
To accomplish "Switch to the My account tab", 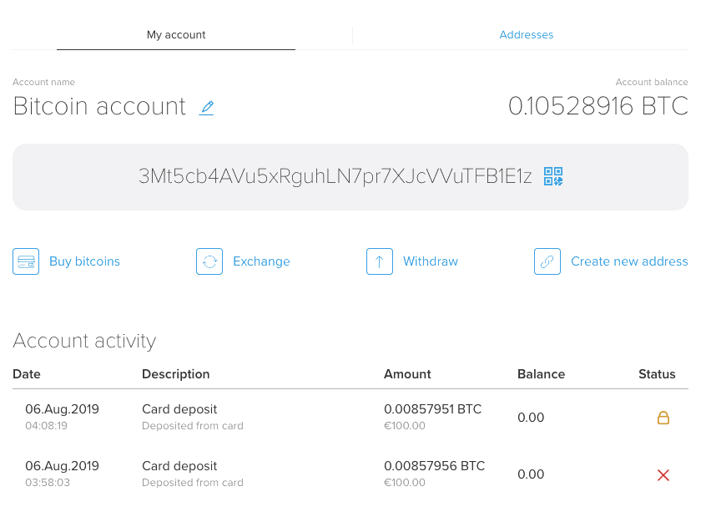I will (176, 35).
